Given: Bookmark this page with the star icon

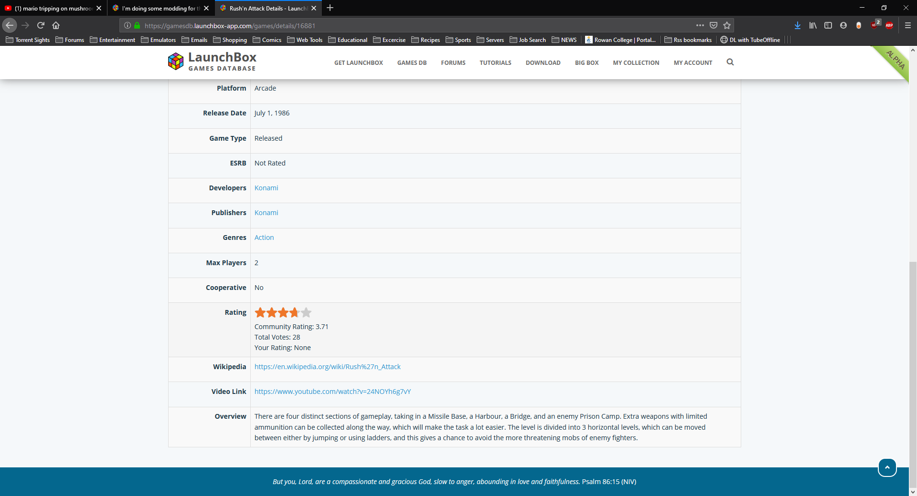Looking at the screenshot, I should pos(727,25).
